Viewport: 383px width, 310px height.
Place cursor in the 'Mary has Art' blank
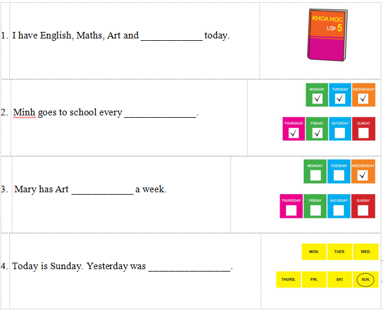tap(102, 189)
